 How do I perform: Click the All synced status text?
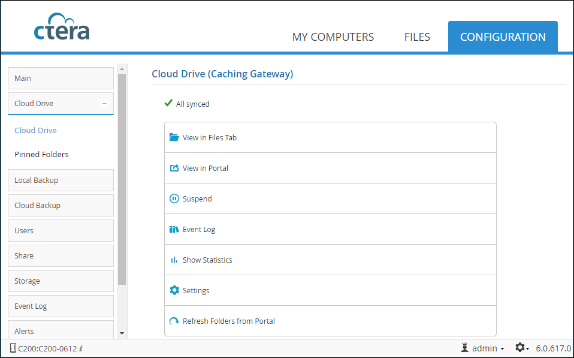click(x=192, y=104)
